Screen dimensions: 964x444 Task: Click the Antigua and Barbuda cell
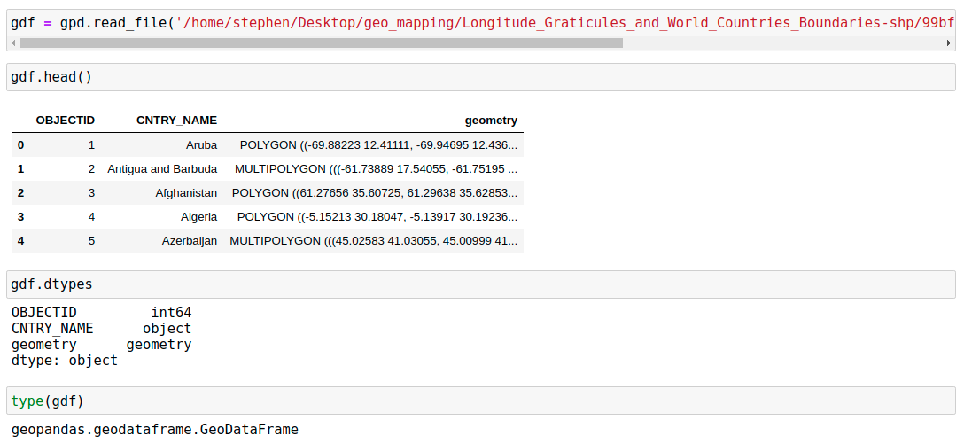(162, 168)
